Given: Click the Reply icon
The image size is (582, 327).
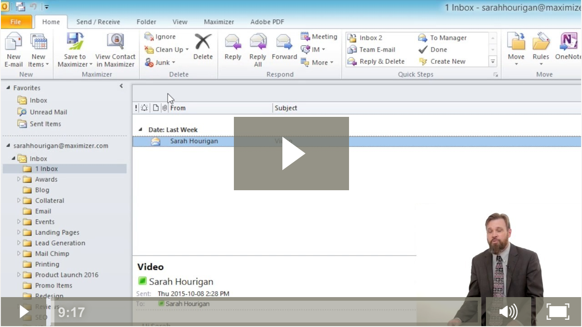Looking at the screenshot, I should (x=233, y=42).
